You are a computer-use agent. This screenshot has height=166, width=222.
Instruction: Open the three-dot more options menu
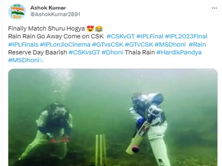coord(214,8)
